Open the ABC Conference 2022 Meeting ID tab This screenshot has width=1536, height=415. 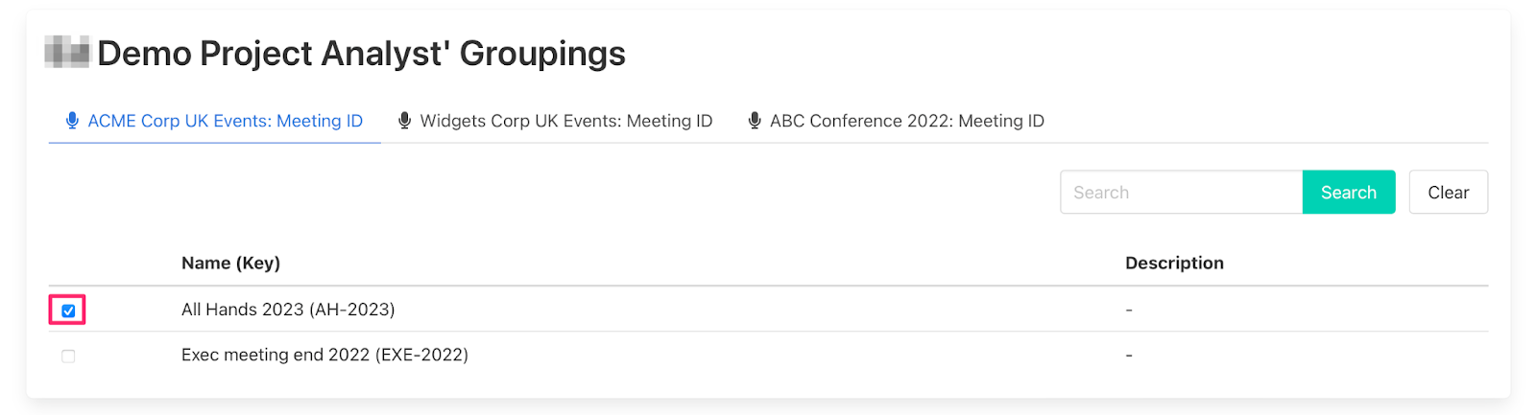click(906, 121)
